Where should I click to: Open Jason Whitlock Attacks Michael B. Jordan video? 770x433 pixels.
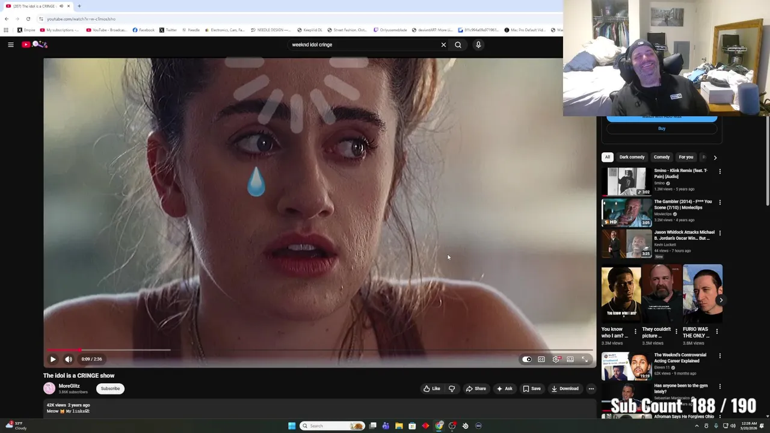click(x=626, y=243)
